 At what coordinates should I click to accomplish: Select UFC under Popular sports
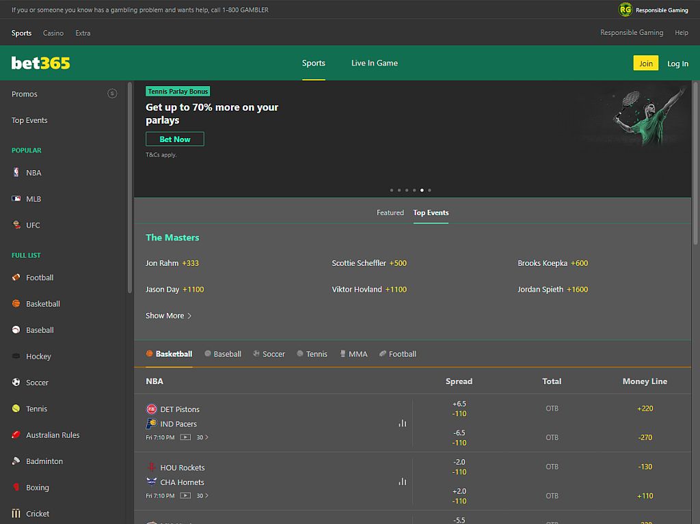tap(31, 225)
